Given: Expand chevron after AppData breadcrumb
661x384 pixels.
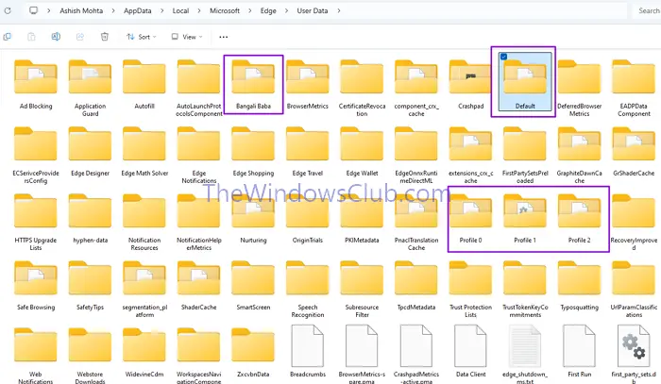Looking at the screenshot, I should click(161, 11).
